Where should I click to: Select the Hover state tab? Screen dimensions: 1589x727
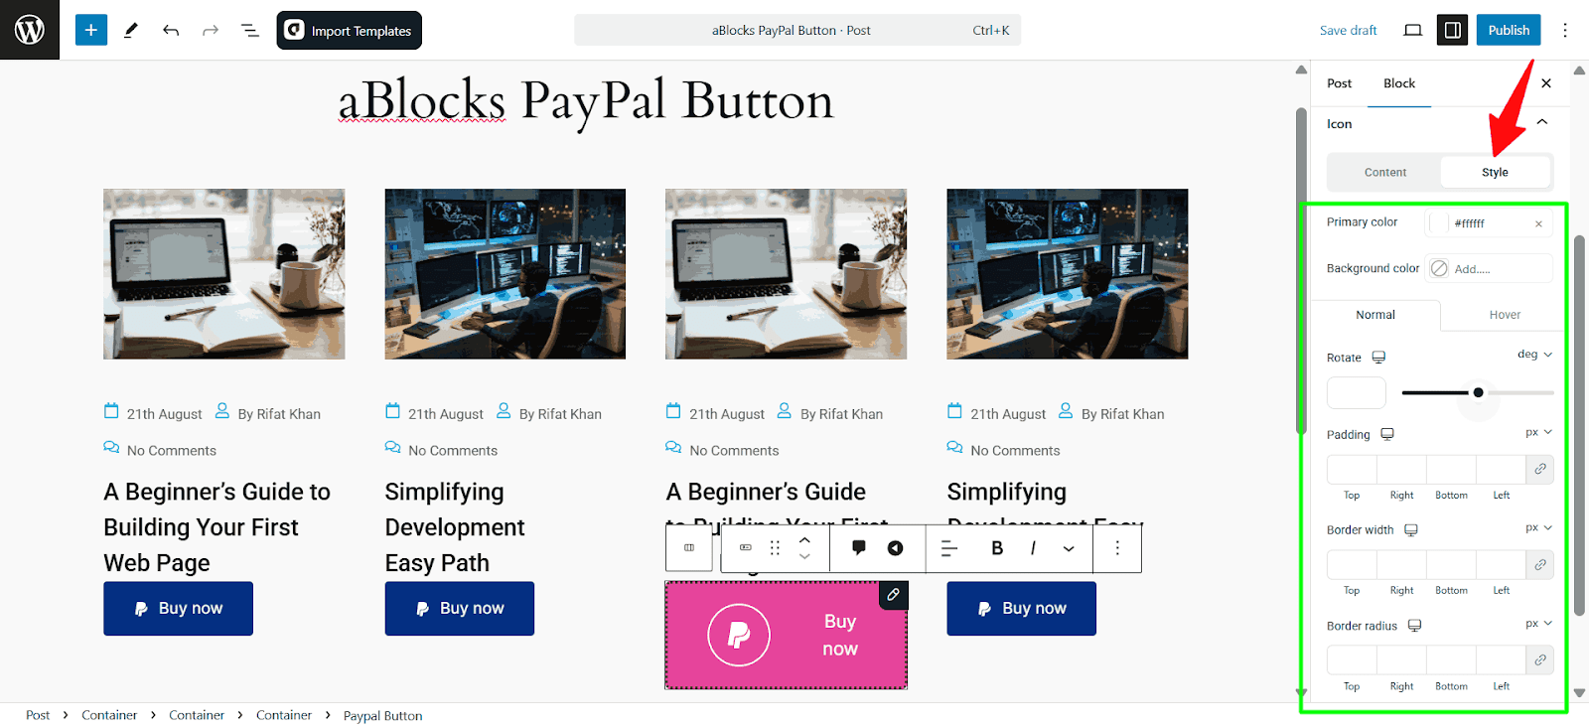pyautogui.click(x=1505, y=315)
